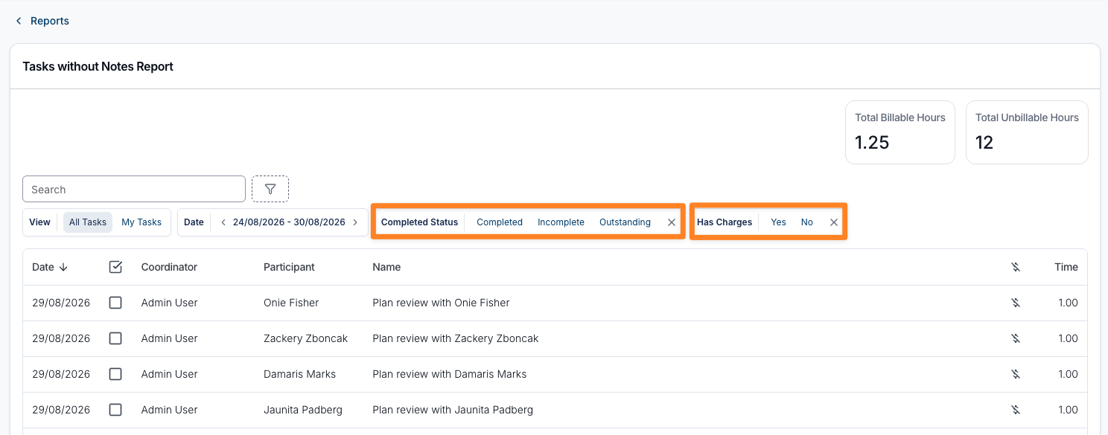Check the Jaunita Padberg task checkbox
Viewport: 1108px width, 435px height.
115,410
